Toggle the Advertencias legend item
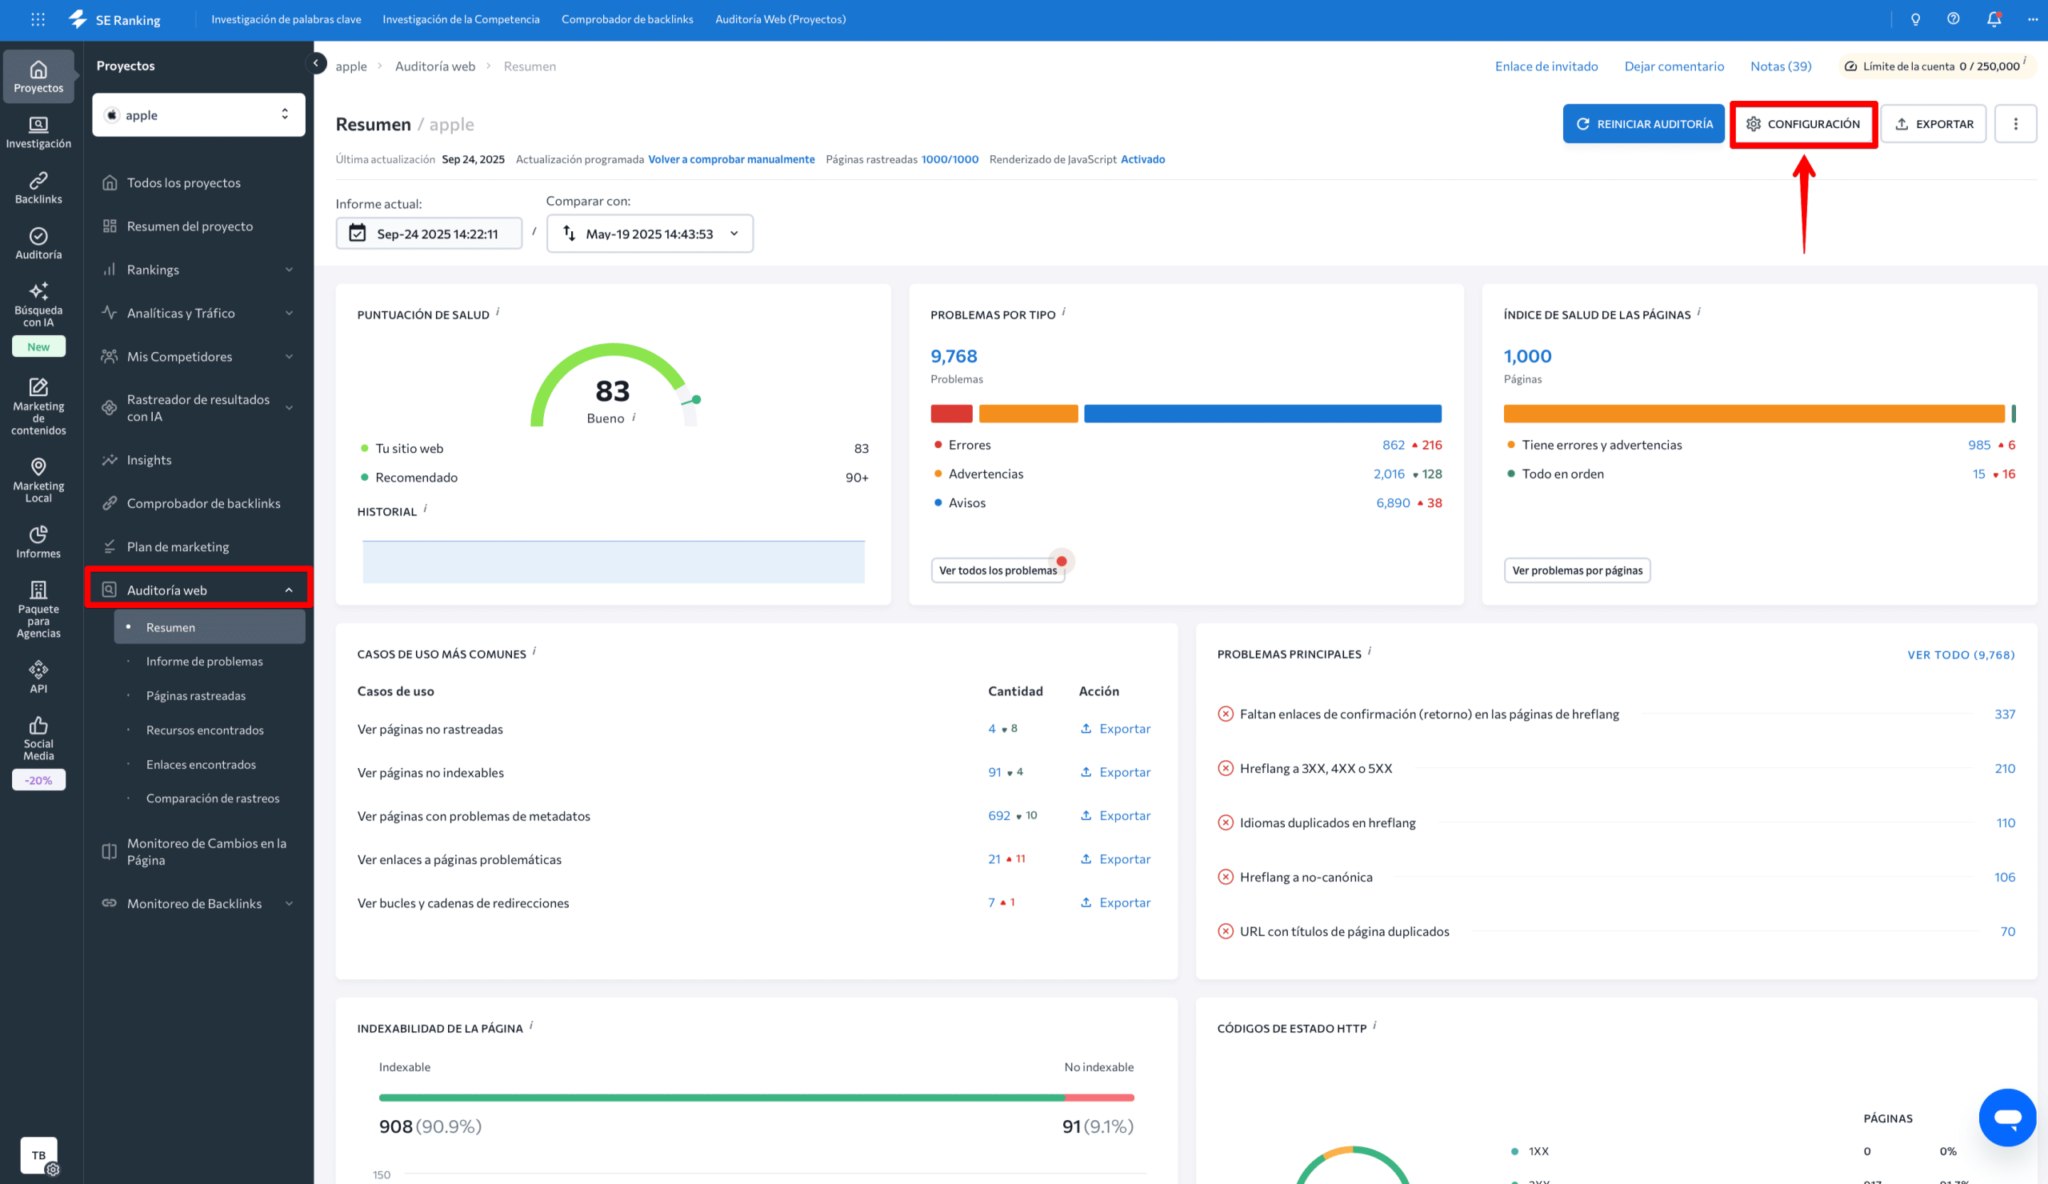 coord(986,474)
